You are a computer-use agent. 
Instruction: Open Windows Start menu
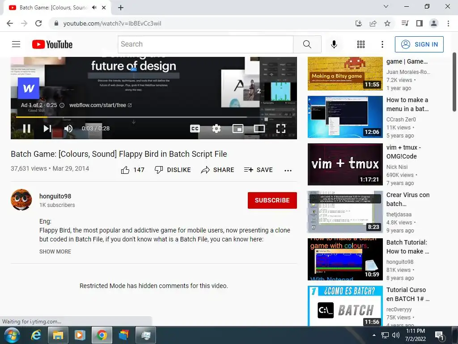(x=12, y=335)
